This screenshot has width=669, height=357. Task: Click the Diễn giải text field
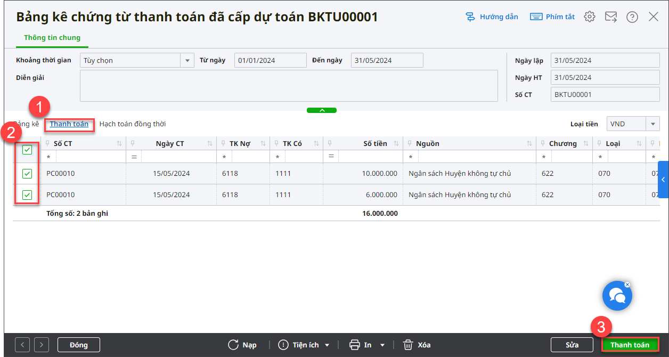[x=288, y=86]
